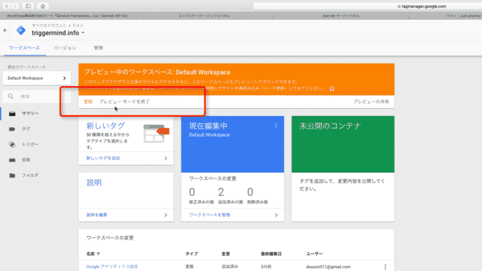
Task: Switch to the バージョン tab
Action: (65, 48)
